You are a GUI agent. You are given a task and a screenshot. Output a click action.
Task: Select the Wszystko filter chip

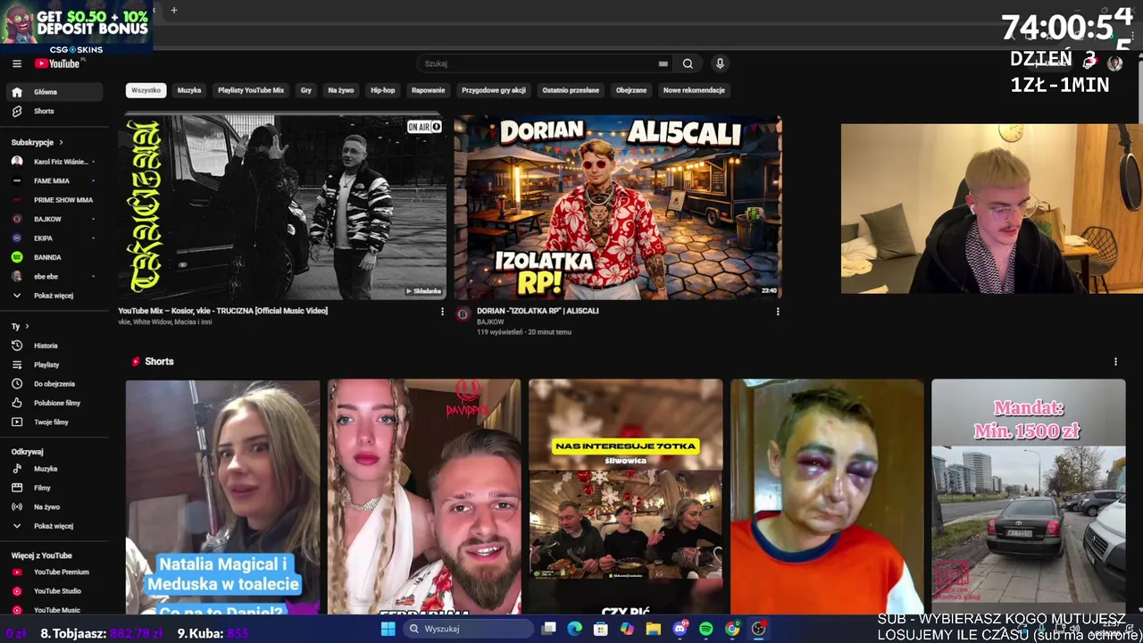click(146, 90)
